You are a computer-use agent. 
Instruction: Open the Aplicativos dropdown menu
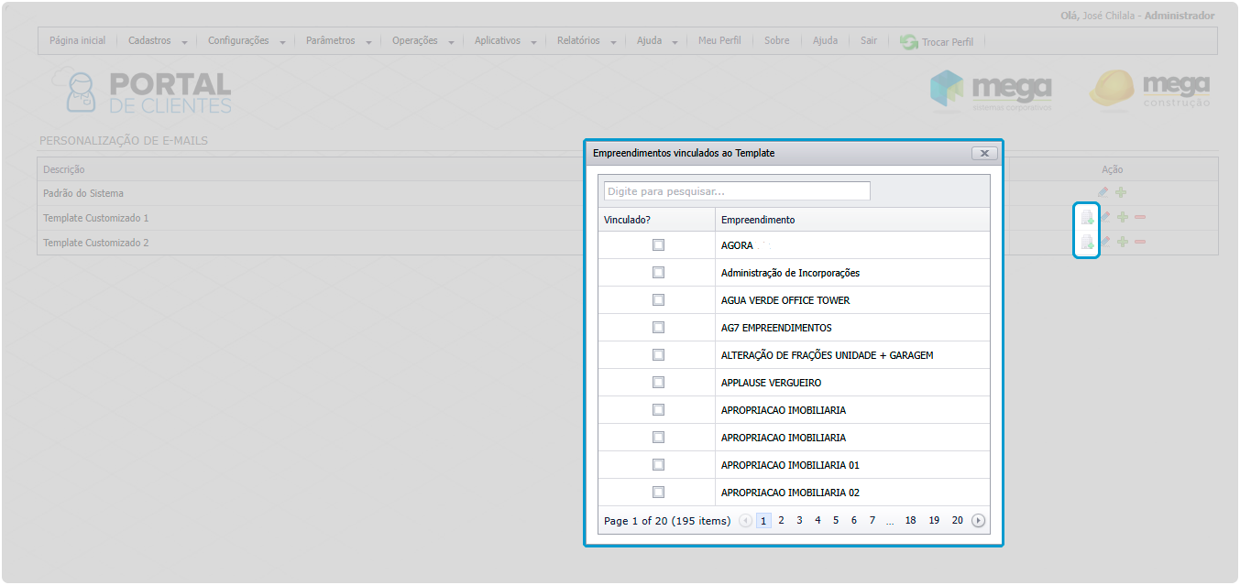point(504,41)
